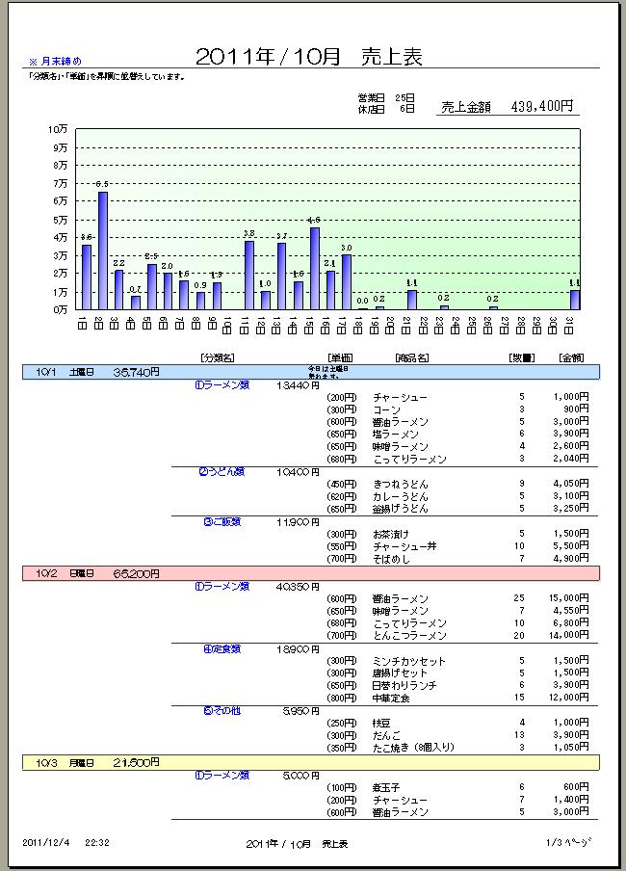Select 'こってりラーメン' row totaling 2,040円
This screenshot has height=871, width=626.
(x=457, y=459)
